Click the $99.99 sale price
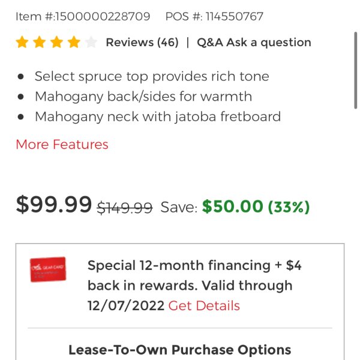Screen dimensions: 360x360 point(54,205)
